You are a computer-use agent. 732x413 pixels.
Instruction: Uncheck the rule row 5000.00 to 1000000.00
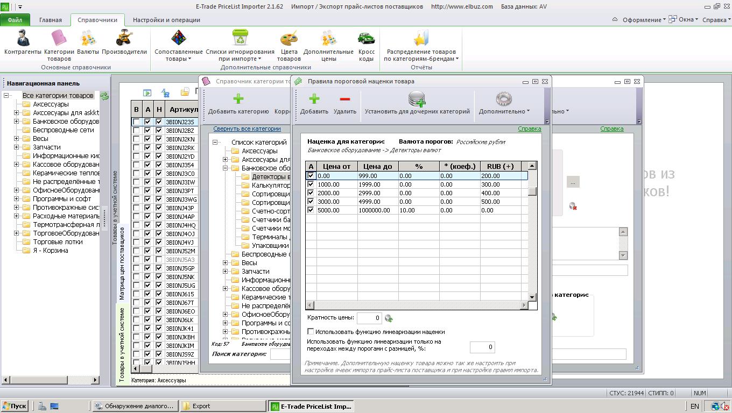311,210
